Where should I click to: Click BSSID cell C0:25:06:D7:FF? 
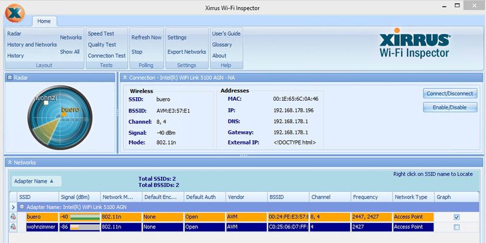tap(288, 227)
